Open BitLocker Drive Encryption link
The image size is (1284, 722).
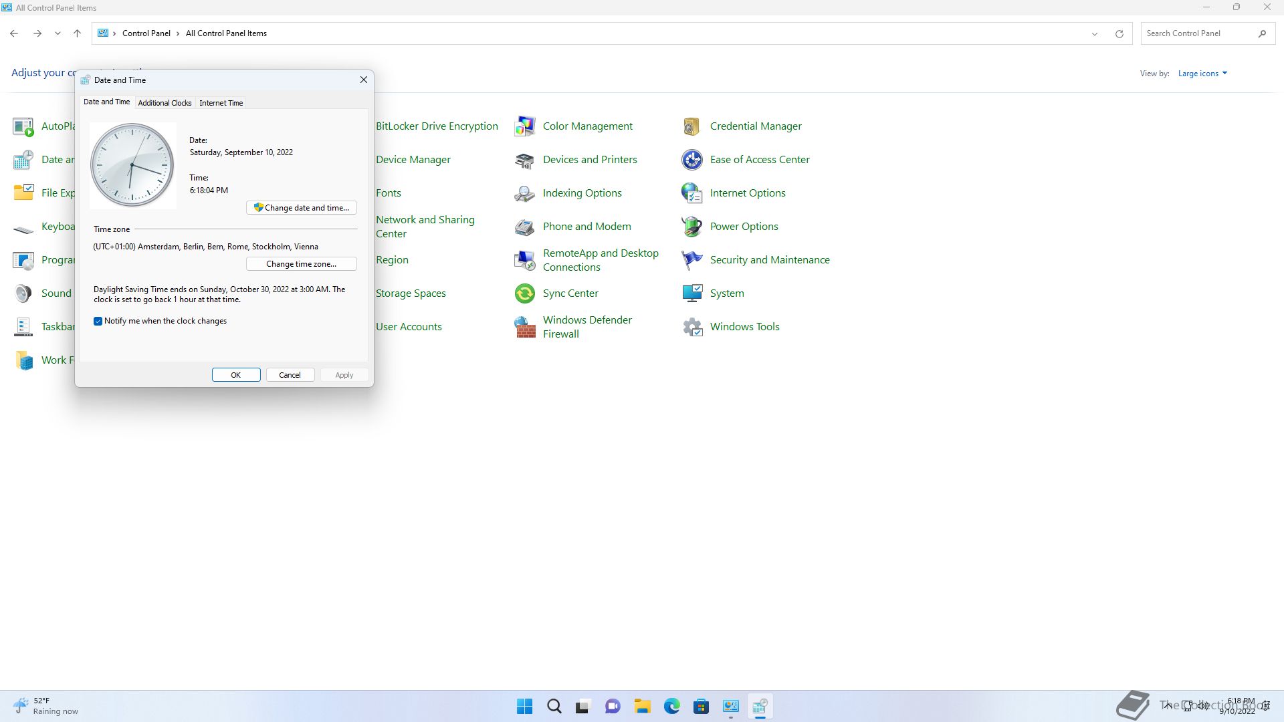point(437,126)
